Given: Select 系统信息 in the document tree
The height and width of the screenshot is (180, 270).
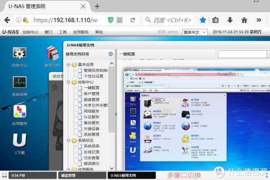Looking at the screenshot, I should point(92,146).
